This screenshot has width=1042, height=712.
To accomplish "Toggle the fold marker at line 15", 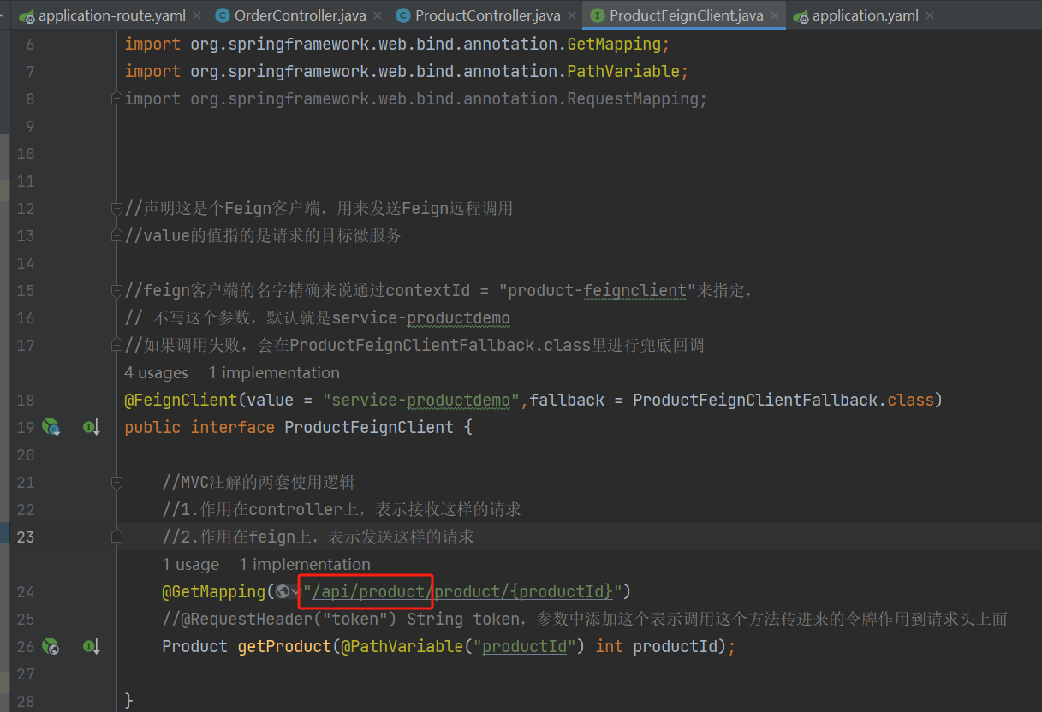I will click(x=116, y=291).
